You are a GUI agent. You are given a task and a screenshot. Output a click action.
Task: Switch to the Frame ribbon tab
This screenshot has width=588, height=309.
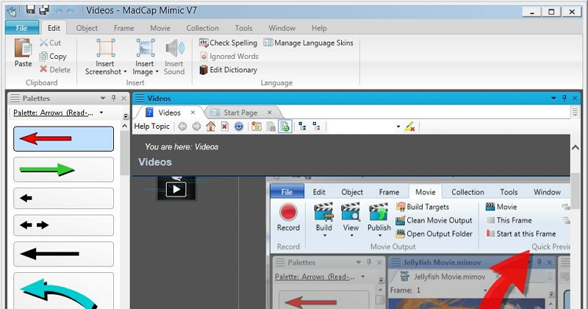pos(123,28)
